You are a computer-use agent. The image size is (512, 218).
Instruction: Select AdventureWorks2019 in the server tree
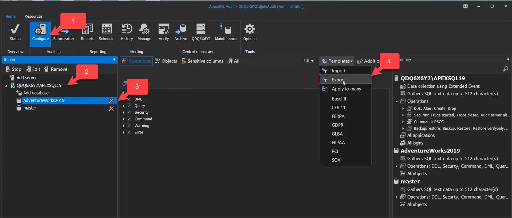pos(44,101)
